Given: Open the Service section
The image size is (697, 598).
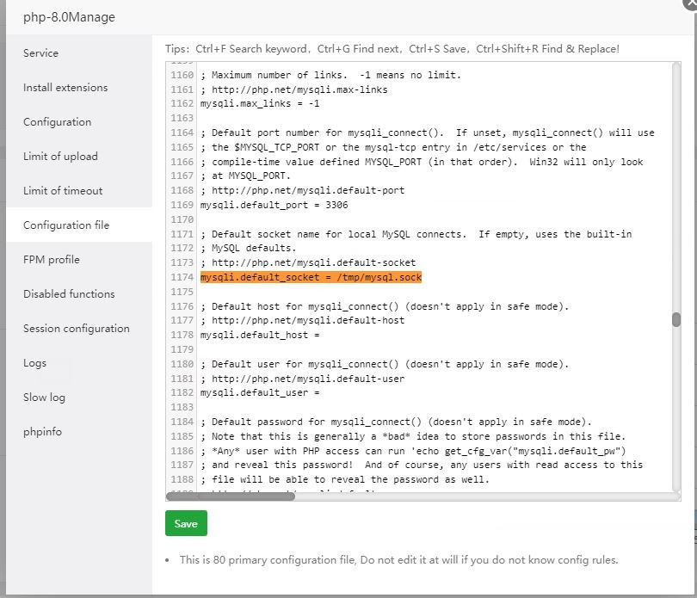Looking at the screenshot, I should 41,53.
